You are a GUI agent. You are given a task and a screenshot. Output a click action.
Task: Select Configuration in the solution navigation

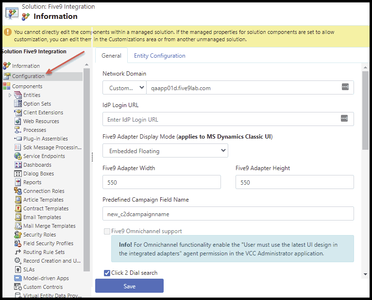[x=28, y=76]
